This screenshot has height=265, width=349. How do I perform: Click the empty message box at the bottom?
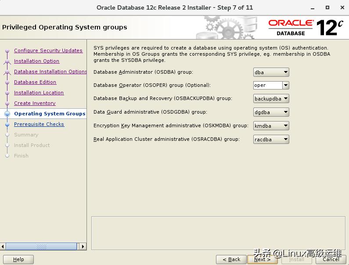[218, 233]
